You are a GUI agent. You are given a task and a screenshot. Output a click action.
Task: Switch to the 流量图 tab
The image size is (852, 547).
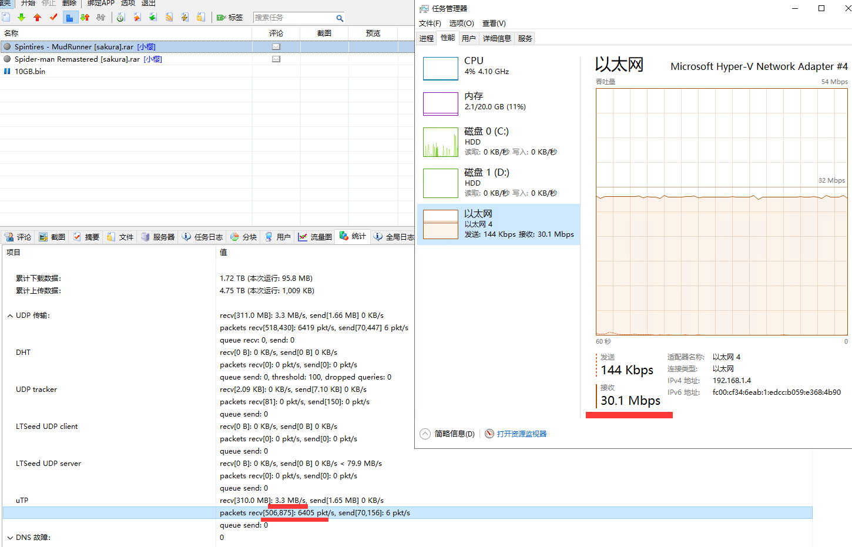(x=316, y=237)
